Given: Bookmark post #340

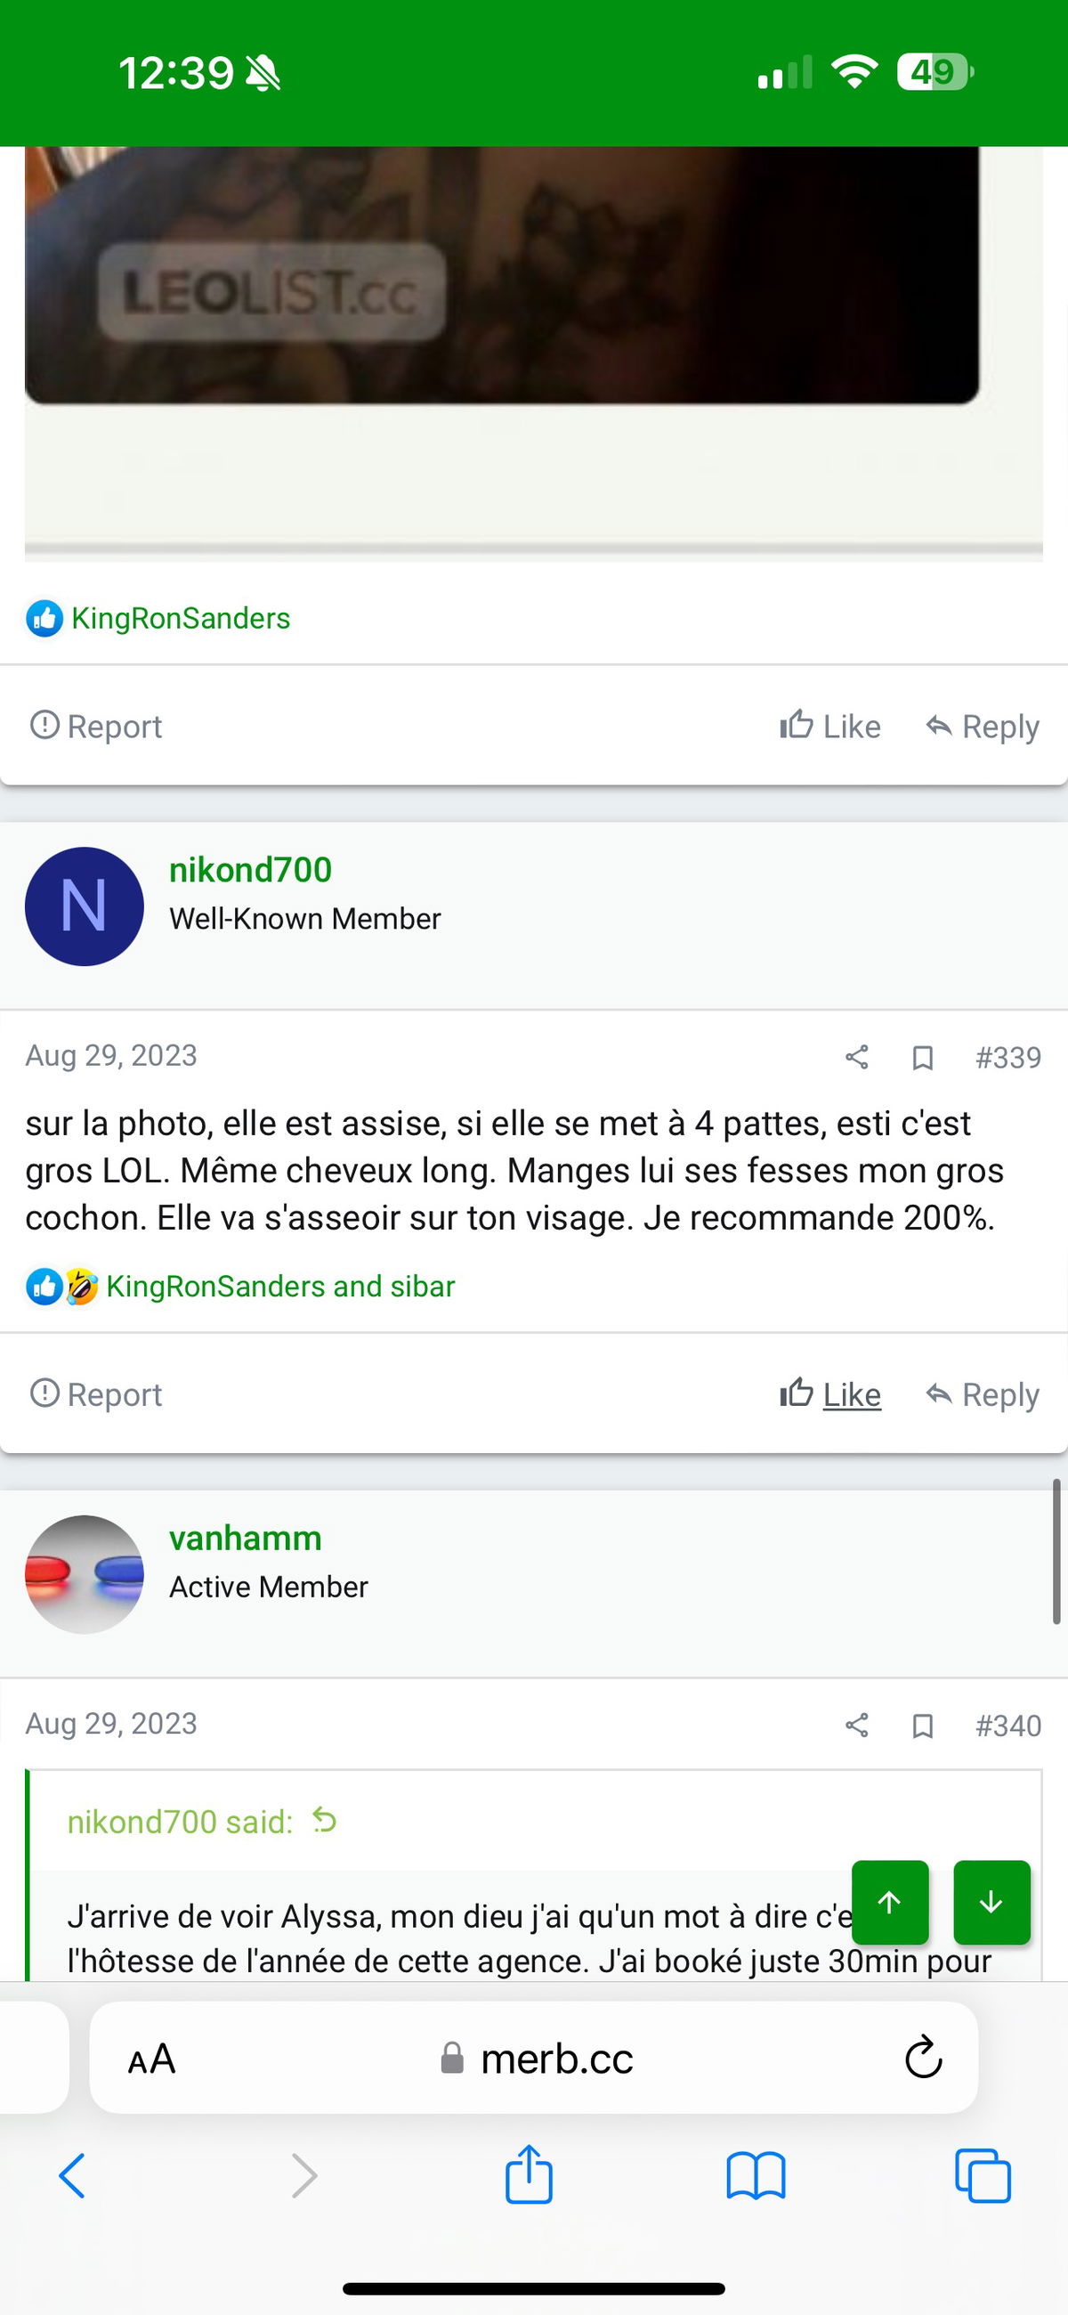Looking at the screenshot, I should point(923,1726).
